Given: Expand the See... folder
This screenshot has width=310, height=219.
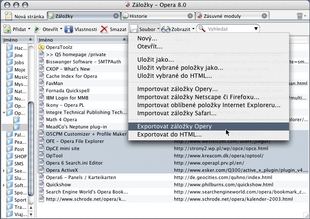Looking at the screenshot, I should pos(4,171).
